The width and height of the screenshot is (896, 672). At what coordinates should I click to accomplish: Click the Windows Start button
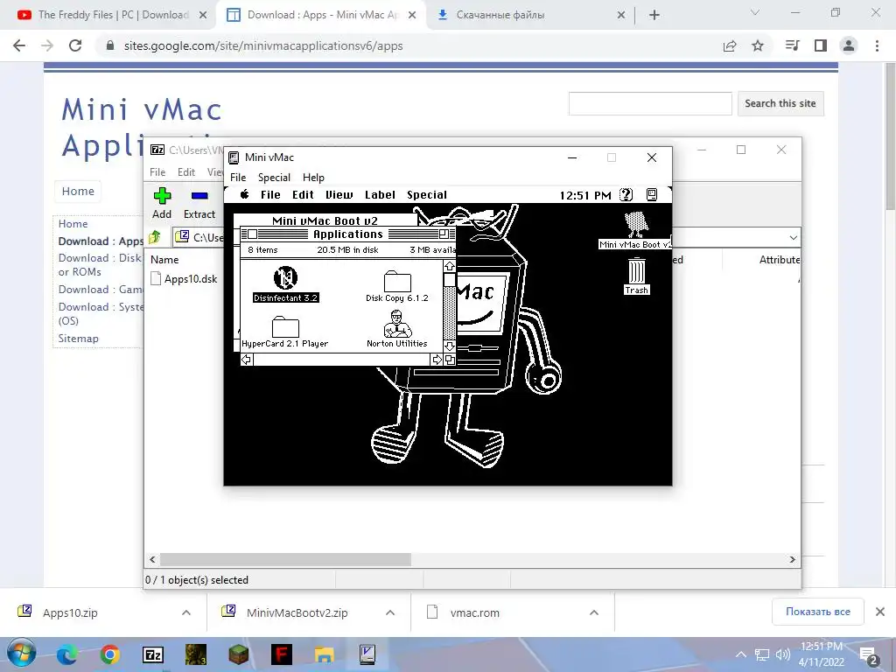click(22, 654)
